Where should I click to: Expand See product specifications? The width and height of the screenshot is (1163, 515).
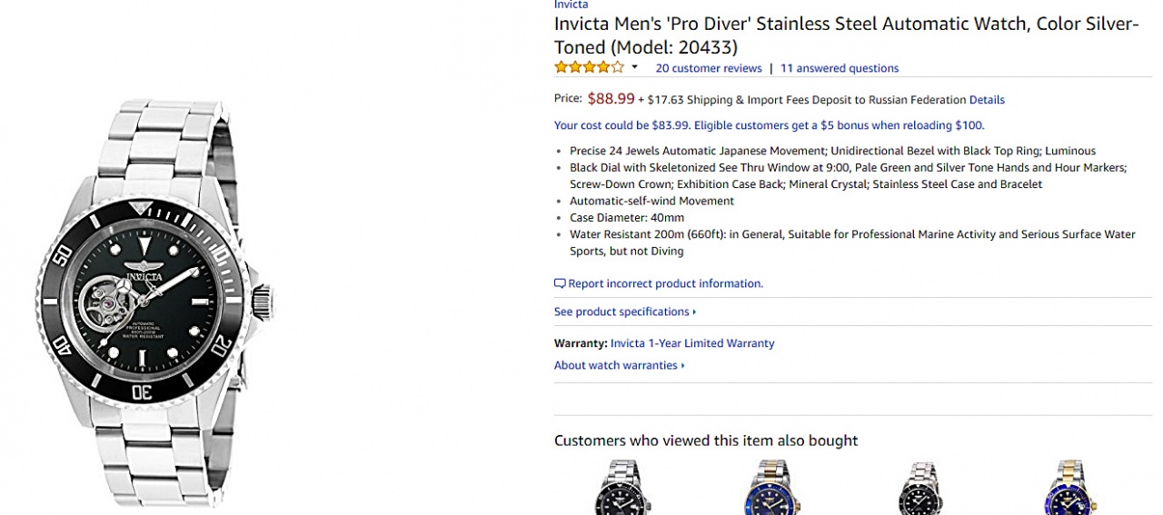(x=624, y=312)
